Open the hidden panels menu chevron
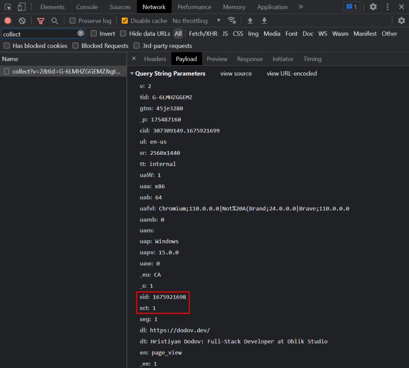 300,7
